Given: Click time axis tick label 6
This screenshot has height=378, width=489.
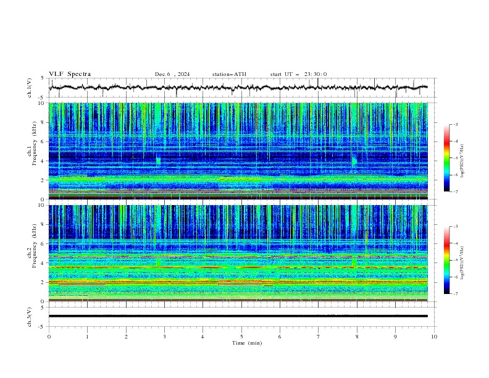Looking at the screenshot, I should tap(280, 337).
